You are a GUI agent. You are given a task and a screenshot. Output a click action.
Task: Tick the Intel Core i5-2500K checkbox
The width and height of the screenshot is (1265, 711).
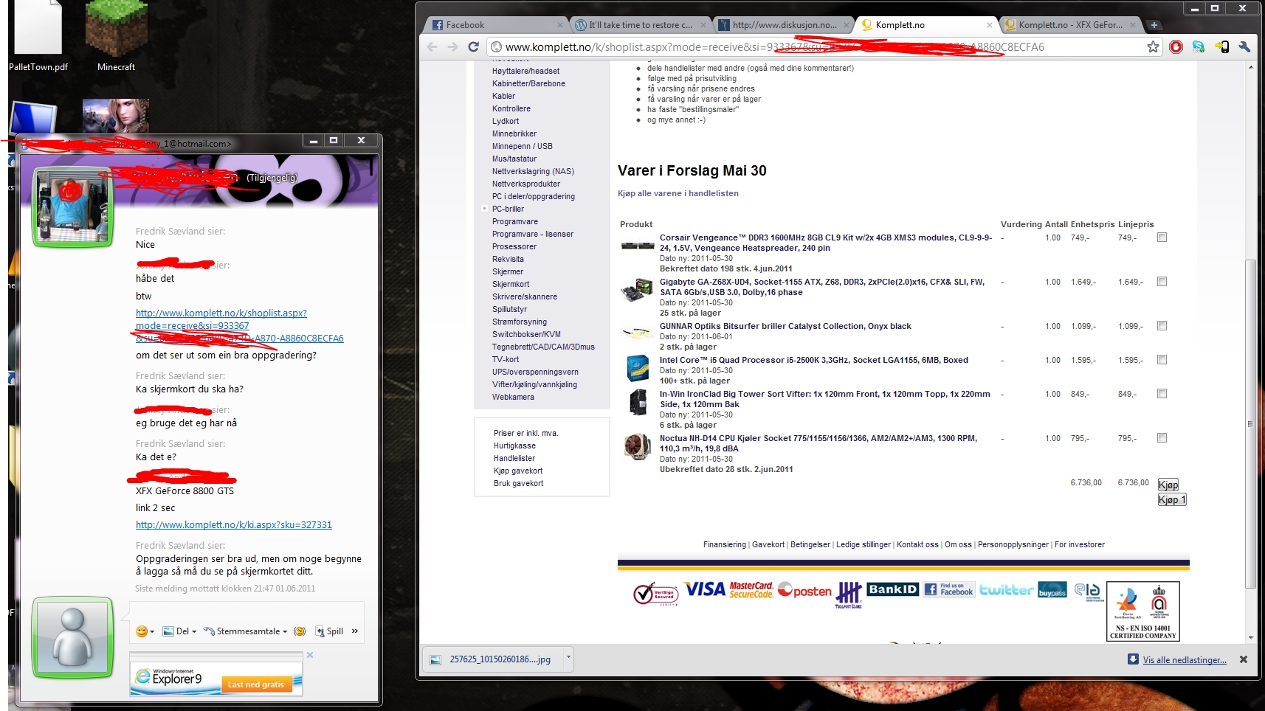(x=1162, y=360)
